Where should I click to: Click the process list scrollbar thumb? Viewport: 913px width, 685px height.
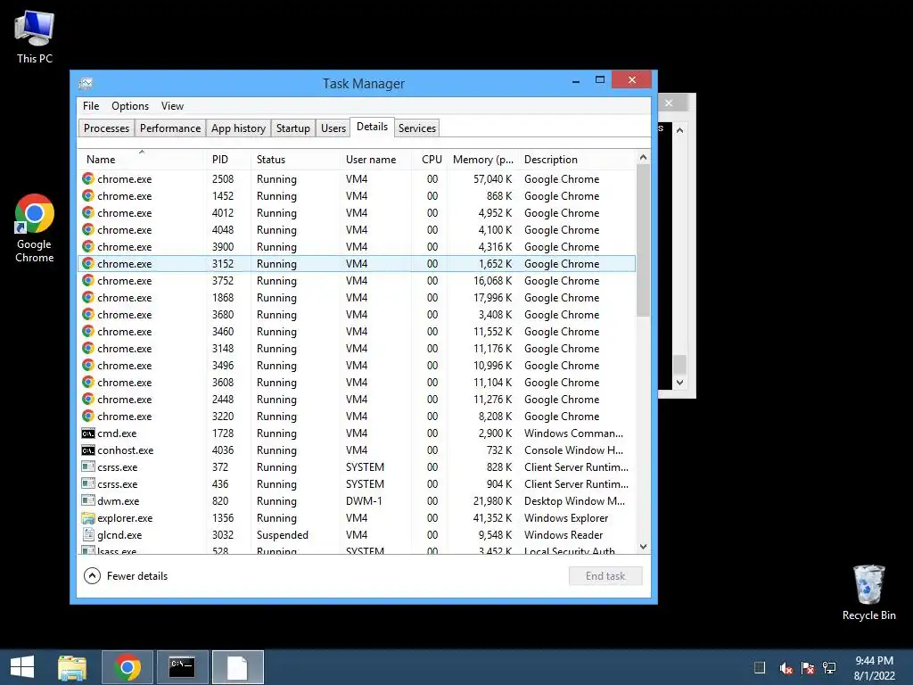[x=643, y=241]
